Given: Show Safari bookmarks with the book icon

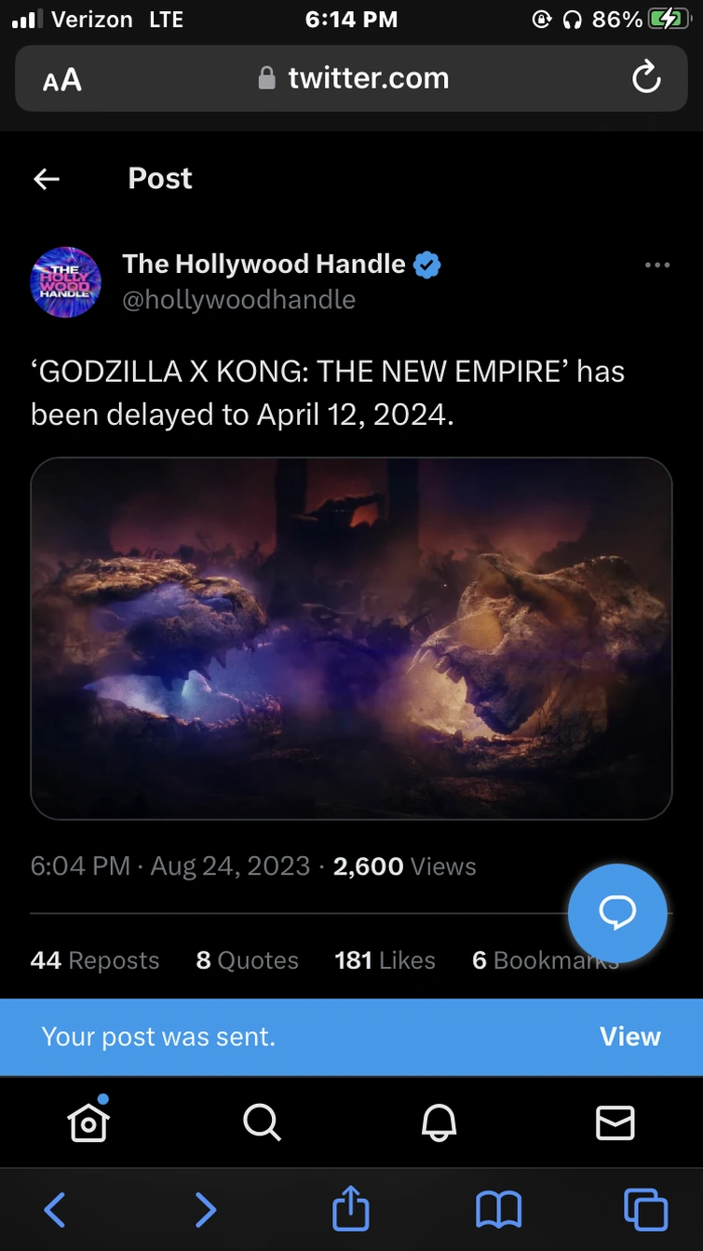Looking at the screenshot, I should point(499,1208).
